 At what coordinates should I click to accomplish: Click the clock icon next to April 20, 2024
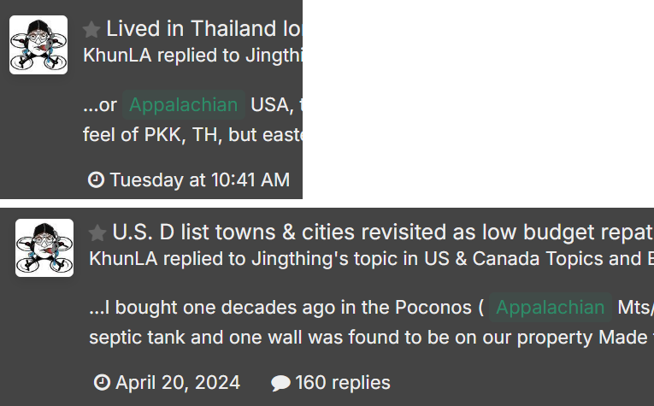pyautogui.click(x=102, y=382)
